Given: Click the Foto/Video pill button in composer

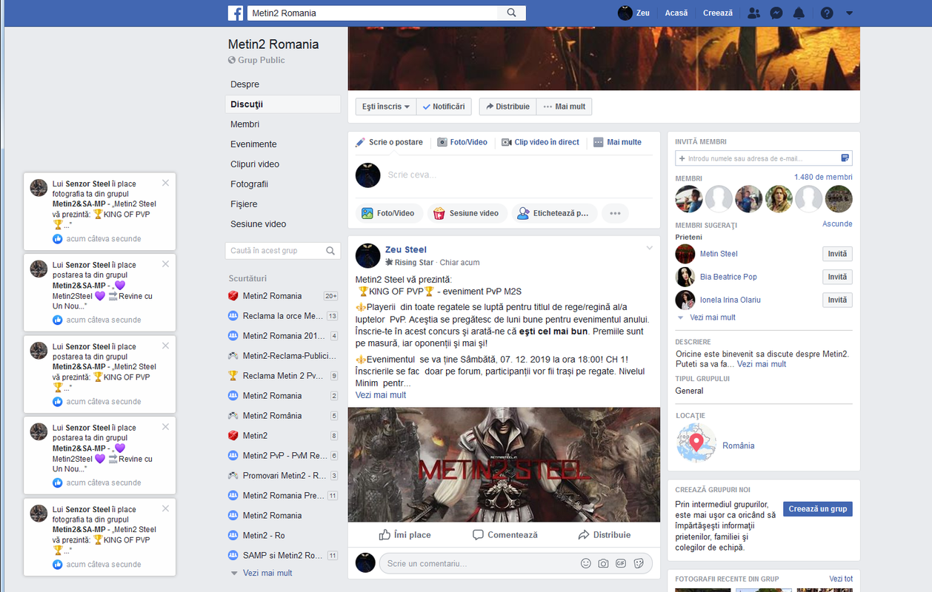Looking at the screenshot, I should (x=388, y=213).
